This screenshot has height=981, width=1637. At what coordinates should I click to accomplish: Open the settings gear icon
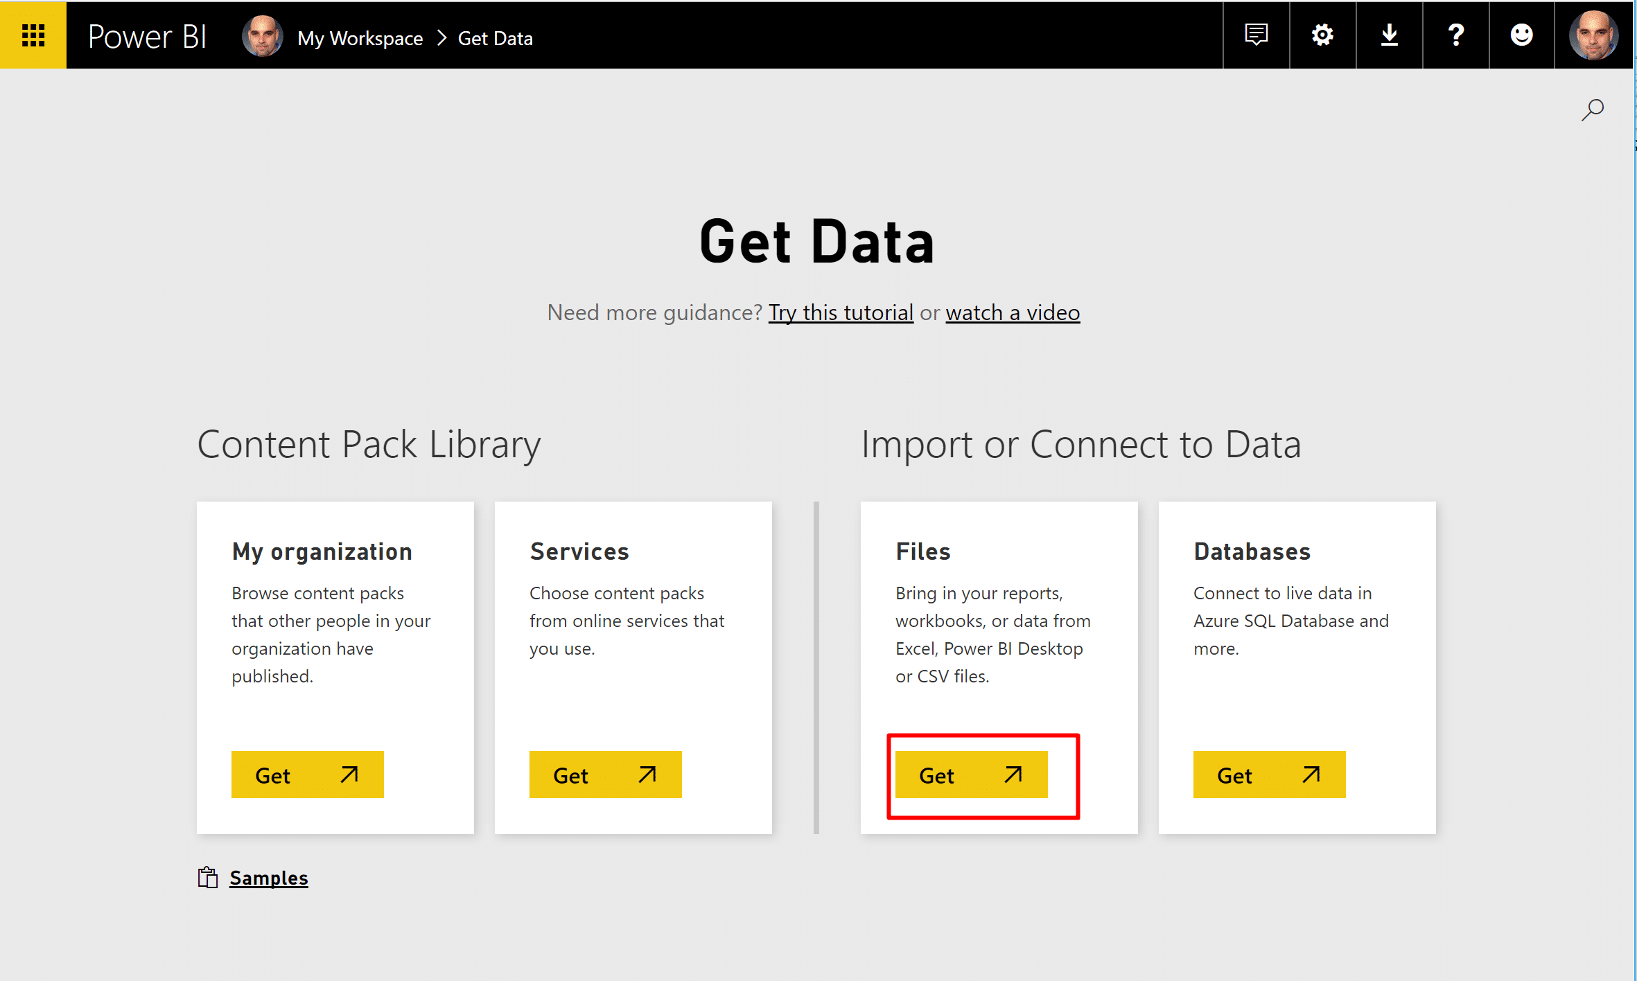tap(1322, 35)
